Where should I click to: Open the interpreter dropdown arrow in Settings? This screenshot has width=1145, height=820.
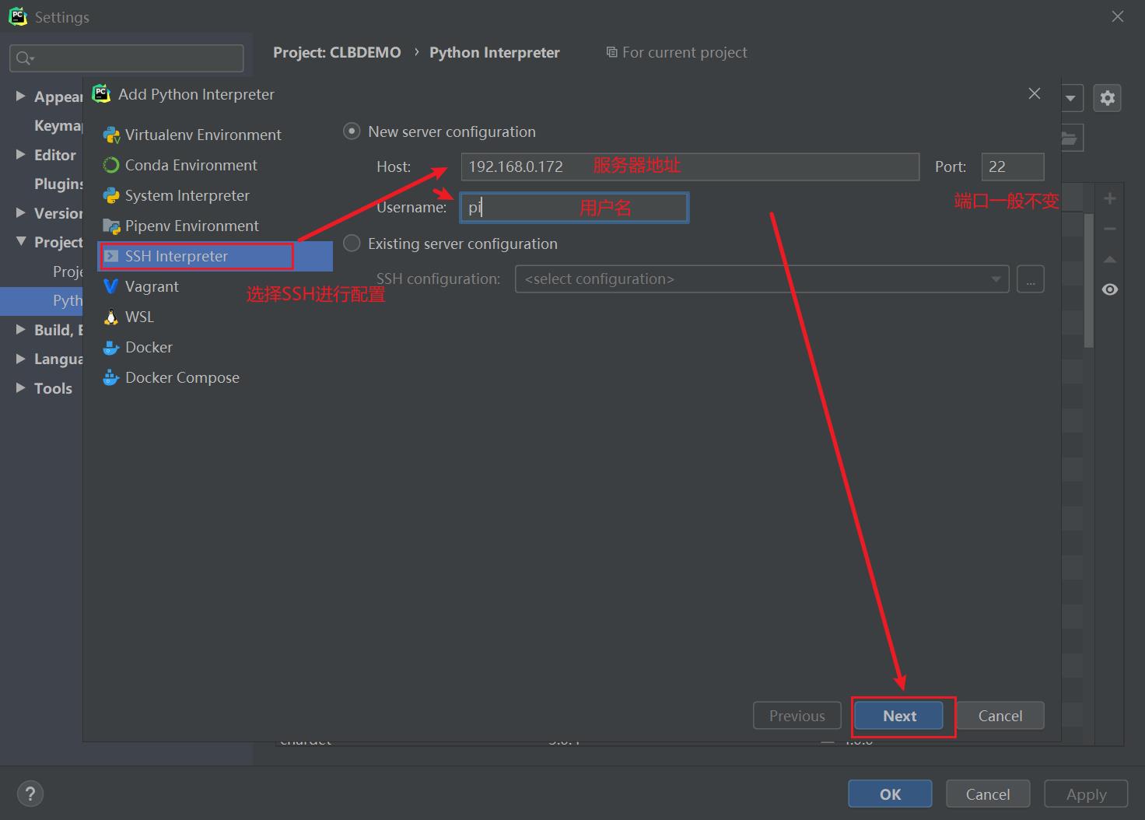1071,98
